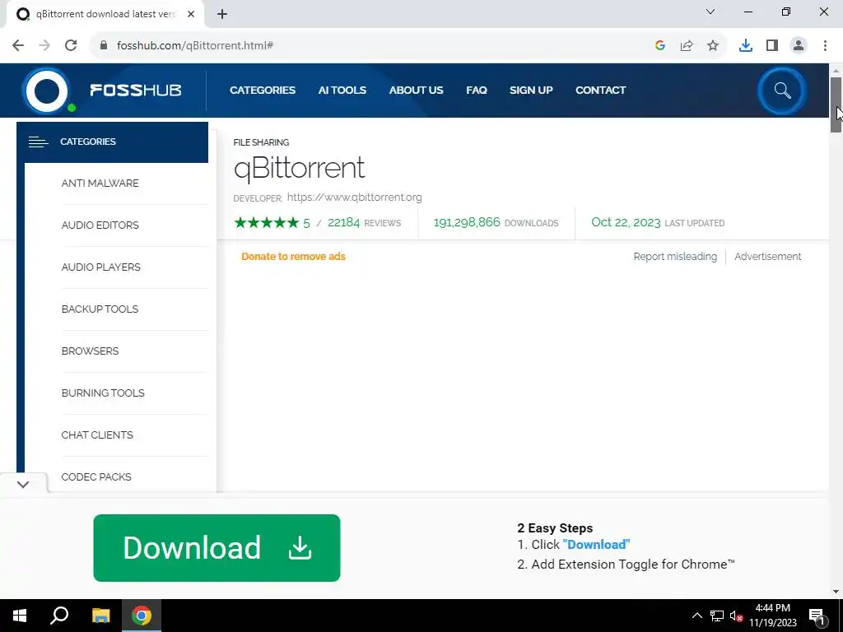Click the Google icon in address bar

tap(660, 46)
